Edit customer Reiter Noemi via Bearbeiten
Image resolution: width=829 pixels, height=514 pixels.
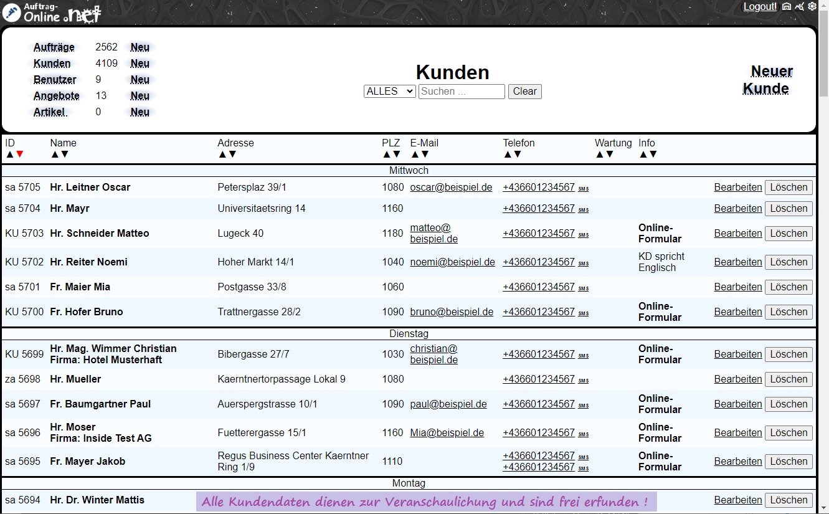click(738, 262)
